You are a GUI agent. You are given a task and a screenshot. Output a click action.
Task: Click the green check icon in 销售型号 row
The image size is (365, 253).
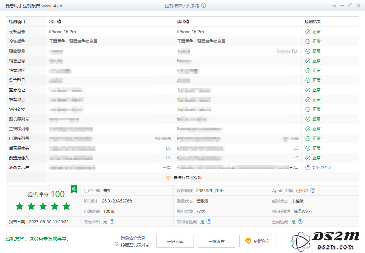pyautogui.click(x=308, y=61)
